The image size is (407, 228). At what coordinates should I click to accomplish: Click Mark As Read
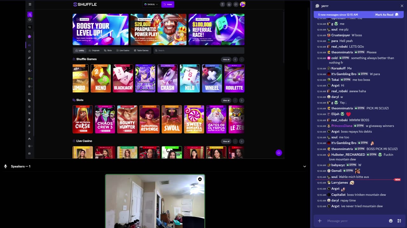(387, 15)
